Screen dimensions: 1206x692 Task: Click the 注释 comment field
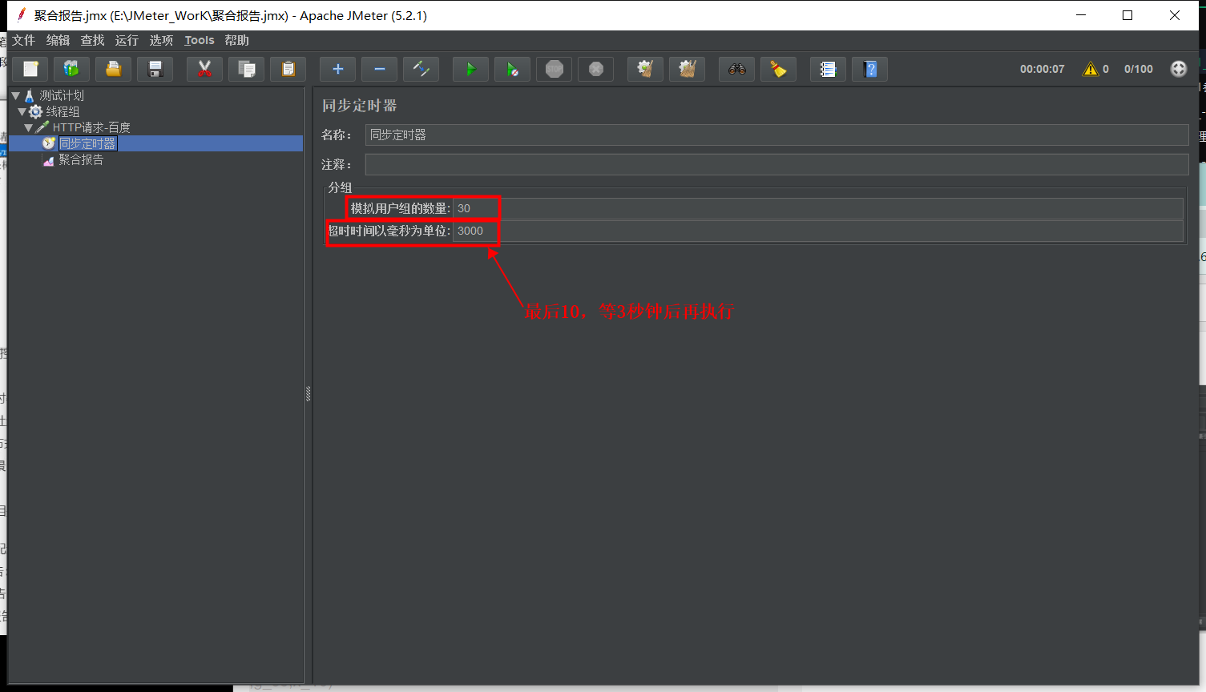(x=776, y=164)
